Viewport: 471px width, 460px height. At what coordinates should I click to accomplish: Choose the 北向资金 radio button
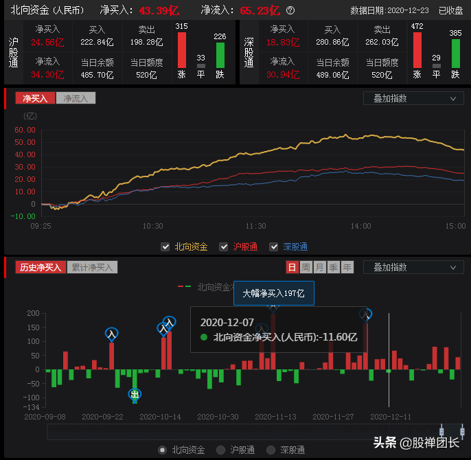coord(162,450)
